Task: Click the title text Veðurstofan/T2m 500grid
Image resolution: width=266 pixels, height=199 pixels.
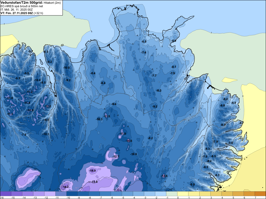Action: pyautogui.click(x=22, y=3)
